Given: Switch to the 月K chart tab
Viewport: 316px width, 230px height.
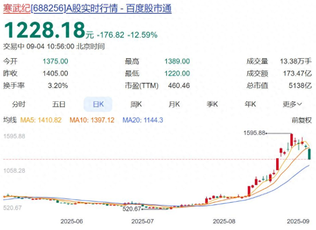Looking at the screenshot, I should pos(174,104).
